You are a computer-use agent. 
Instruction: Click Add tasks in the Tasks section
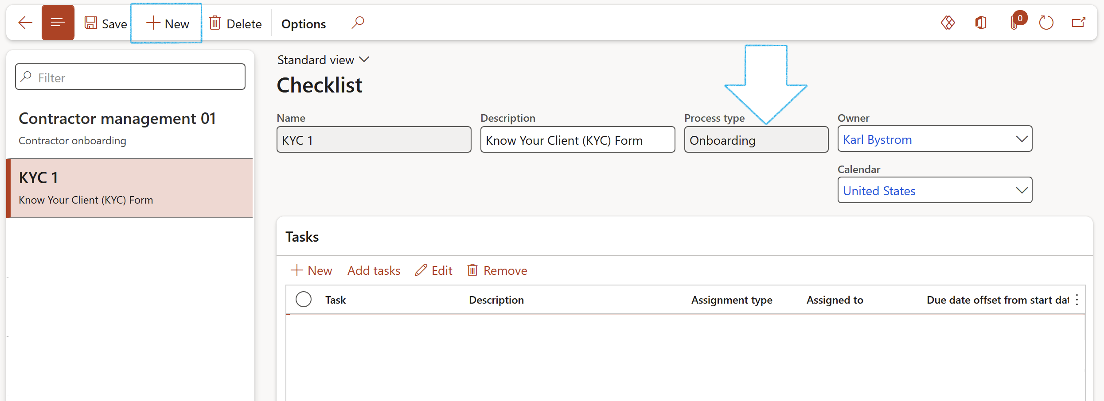[374, 270]
